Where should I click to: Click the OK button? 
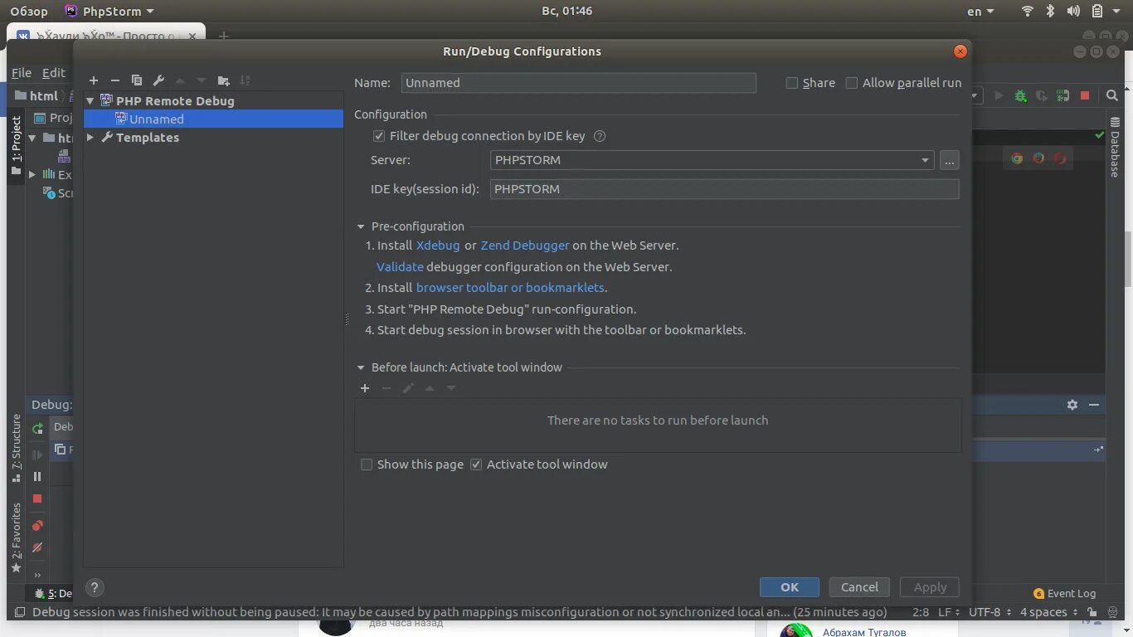tap(790, 587)
